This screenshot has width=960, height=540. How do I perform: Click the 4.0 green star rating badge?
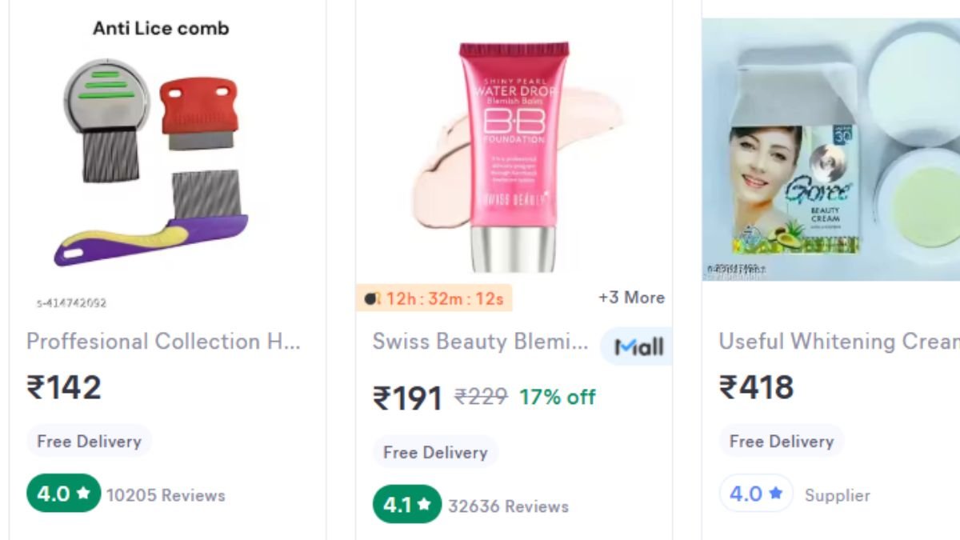[63, 494]
